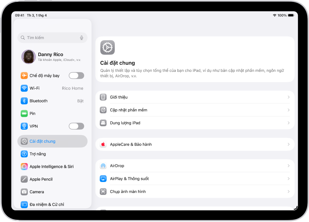The image size is (309, 222).
Task: Tap the airplane icon next to Chế độ máy bay
Action: (x=24, y=75)
